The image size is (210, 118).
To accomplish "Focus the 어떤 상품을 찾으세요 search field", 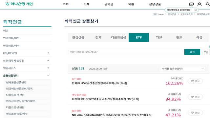I will click(x=125, y=52).
